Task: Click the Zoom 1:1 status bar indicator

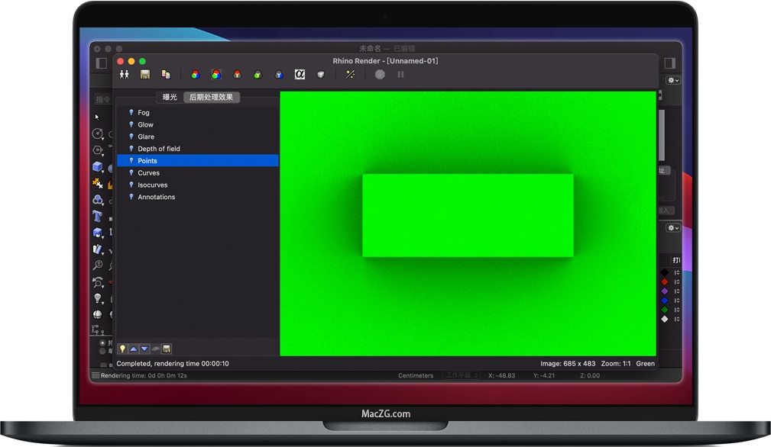Action: pos(615,363)
